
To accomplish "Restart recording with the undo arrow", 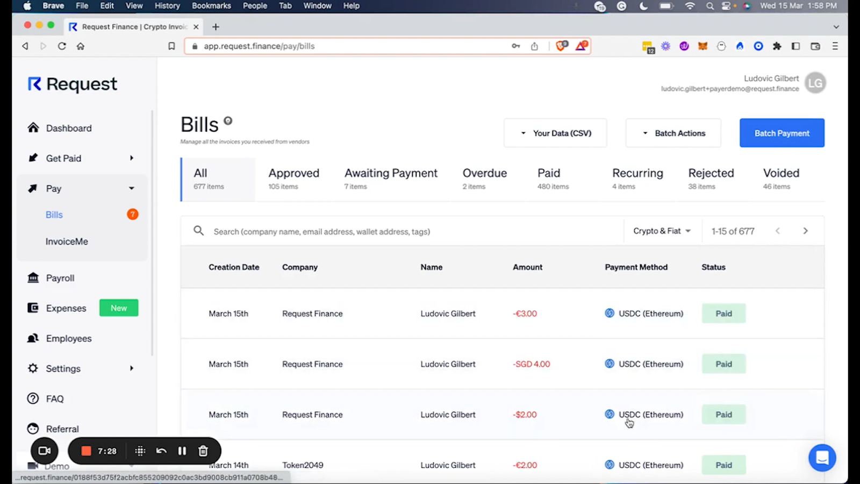I will pyautogui.click(x=161, y=451).
